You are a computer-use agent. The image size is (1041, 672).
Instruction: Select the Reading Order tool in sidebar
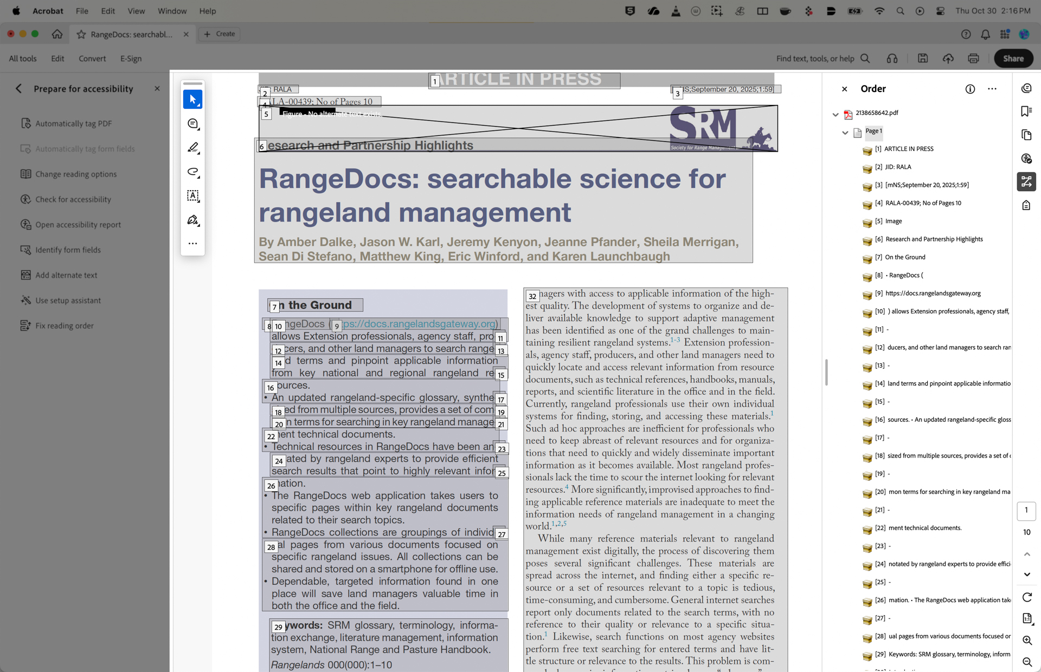[1026, 181]
